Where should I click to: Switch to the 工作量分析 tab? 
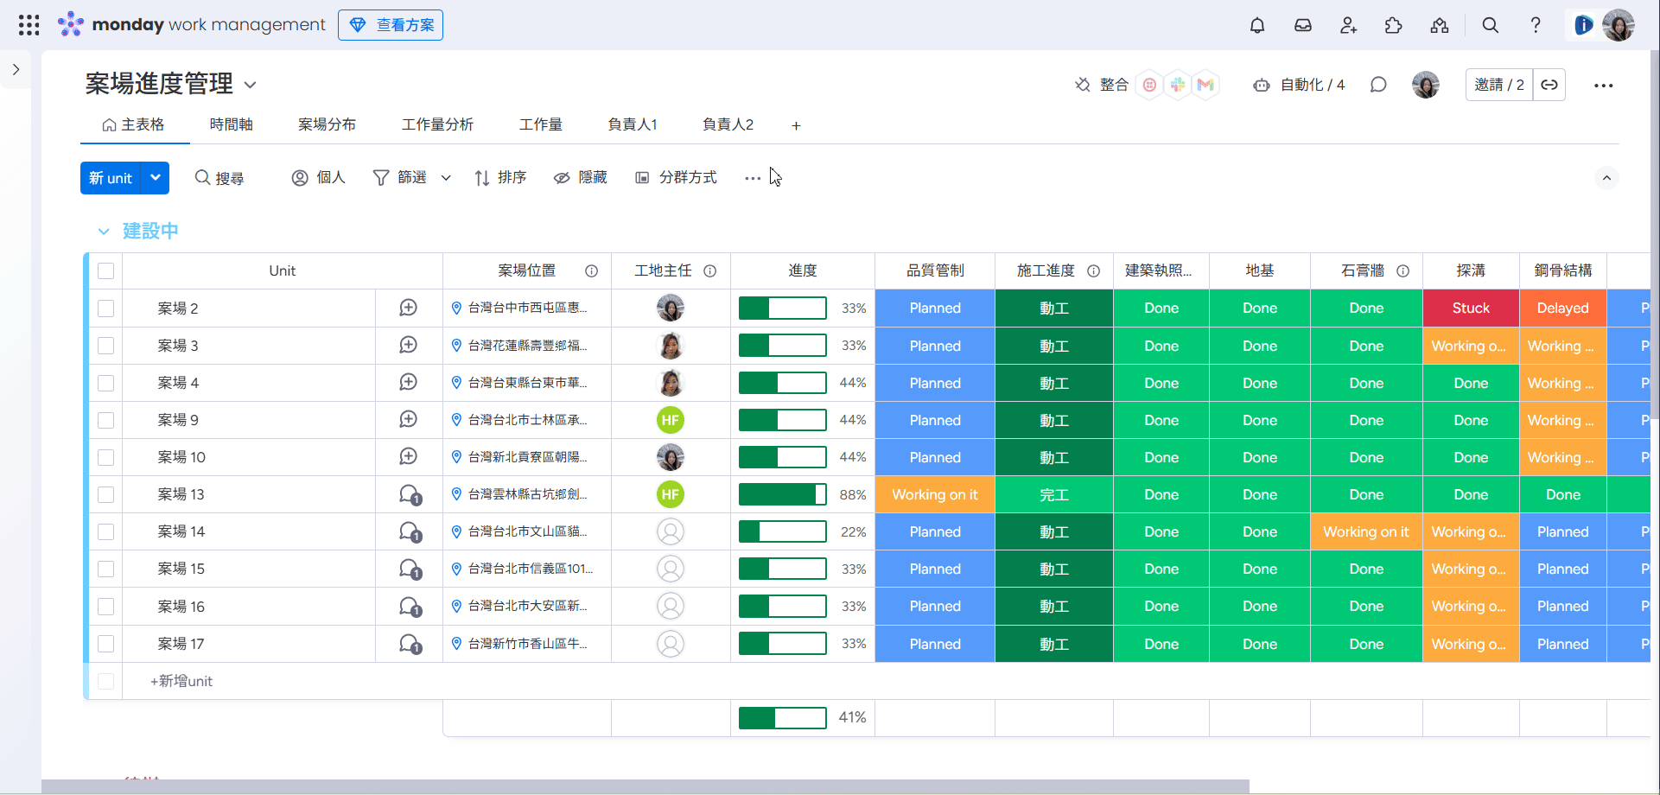coord(438,125)
